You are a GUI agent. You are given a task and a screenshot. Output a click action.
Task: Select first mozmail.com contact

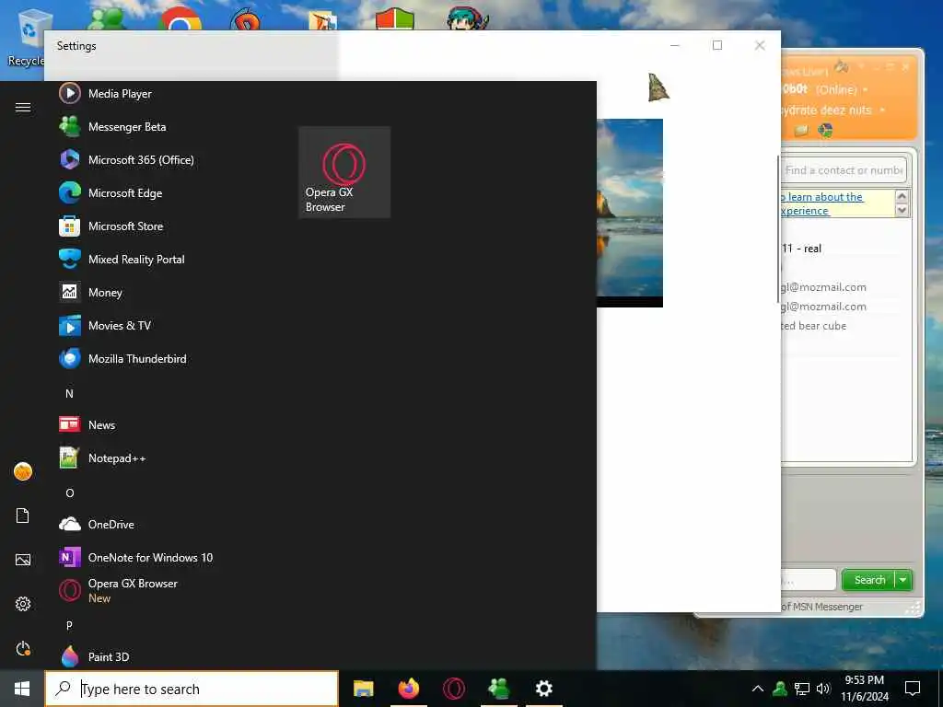pyautogui.click(x=823, y=287)
